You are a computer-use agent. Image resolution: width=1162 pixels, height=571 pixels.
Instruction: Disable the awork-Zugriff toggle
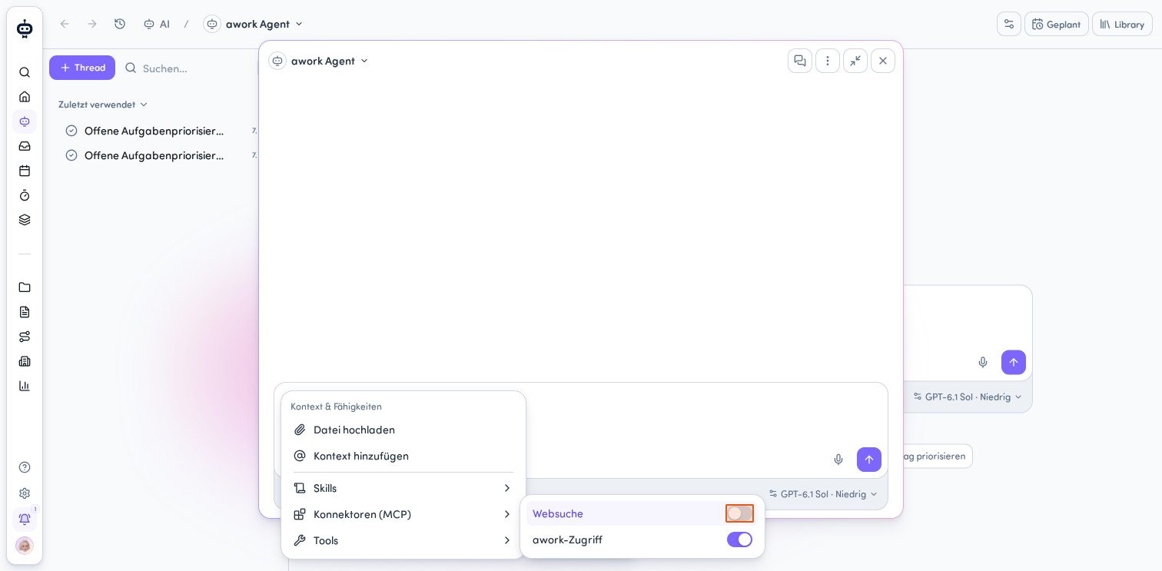coord(740,539)
